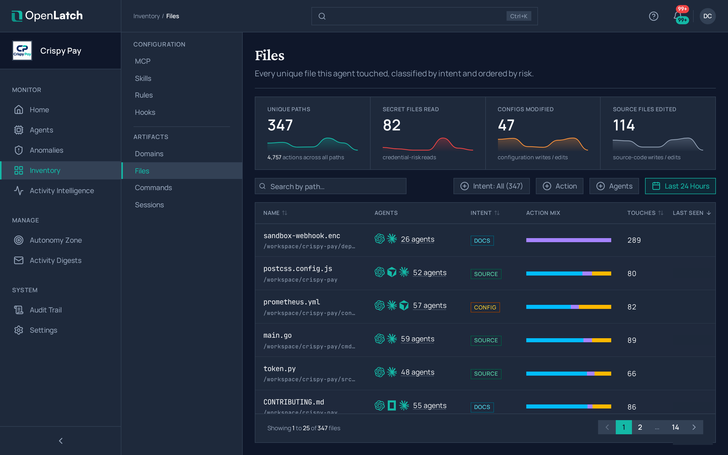
Task: Open the Hooks configuration page
Action: click(x=182, y=112)
